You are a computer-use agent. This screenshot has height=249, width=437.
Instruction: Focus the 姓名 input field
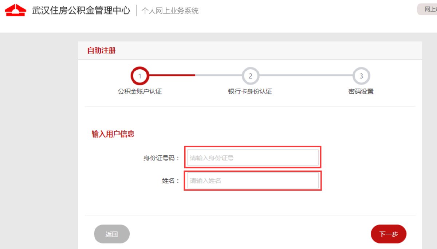pos(253,180)
